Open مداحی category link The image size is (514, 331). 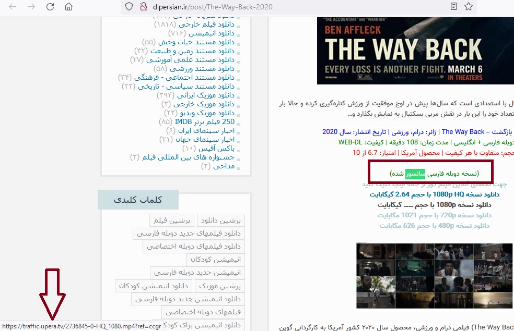(224, 166)
